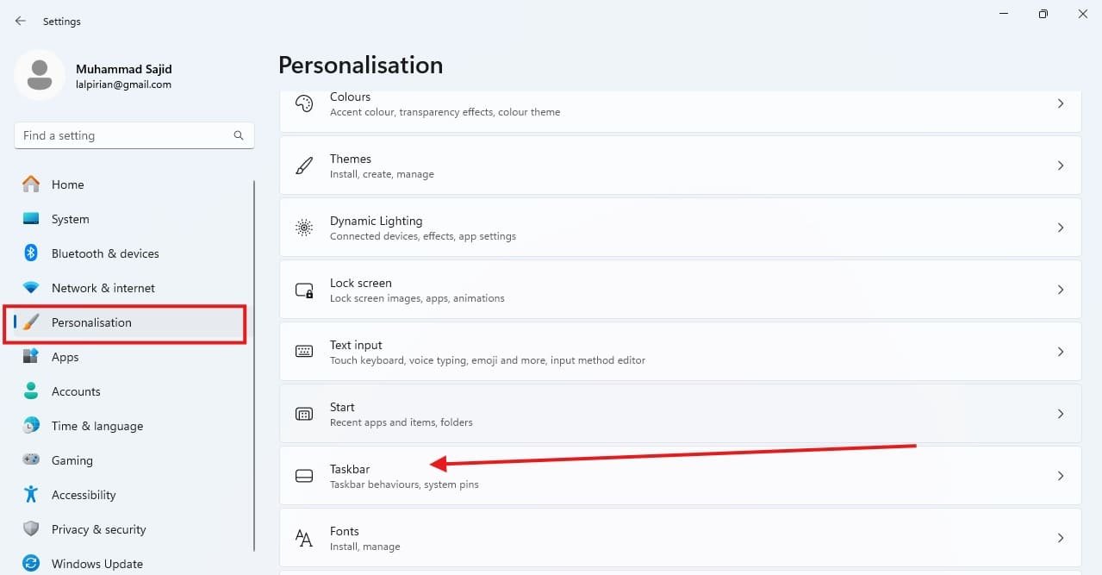
Task: Click the Accessibility sidebar icon
Action: pyautogui.click(x=33, y=495)
